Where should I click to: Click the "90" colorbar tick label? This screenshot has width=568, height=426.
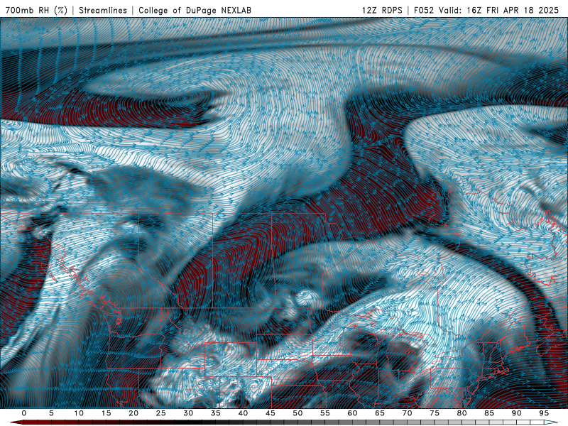pyautogui.click(x=516, y=413)
